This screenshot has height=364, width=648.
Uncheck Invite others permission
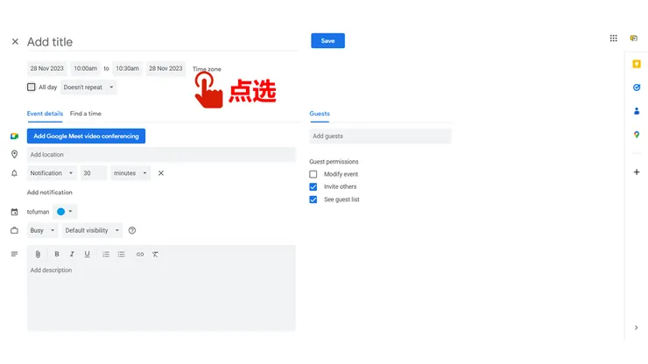313,186
